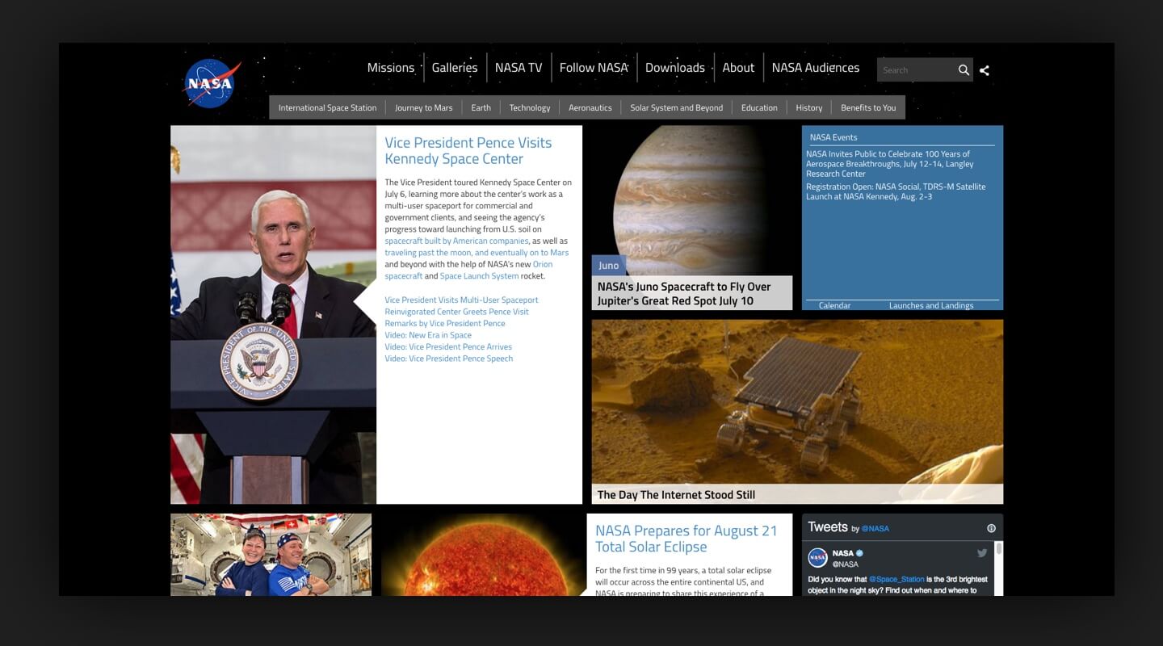Open Juno Spacecraft Great Red Spot headline
The height and width of the screenshot is (646, 1163).
point(684,293)
